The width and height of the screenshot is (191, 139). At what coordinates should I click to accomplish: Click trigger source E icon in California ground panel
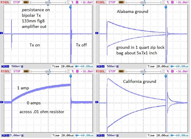[x=172, y=71]
